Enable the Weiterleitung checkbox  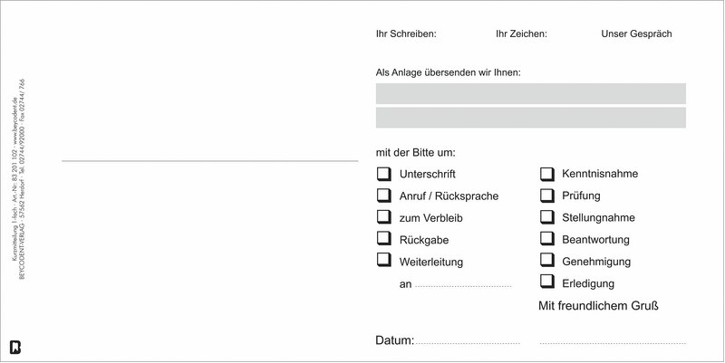click(x=382, y=262)
